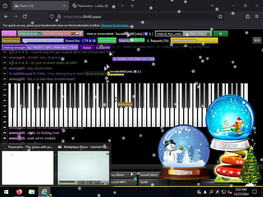Open File Explorer from the taskbar
This screenshot has height=197, width=263.
pyautogui.click(x=31, y=192)
